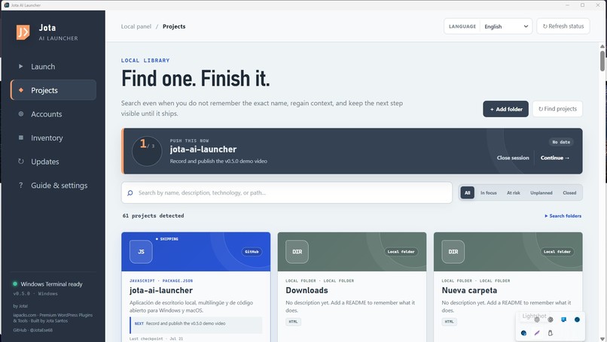
Task: Click the vertical scrollbar thumb
Action: click(x=602, y=60)
